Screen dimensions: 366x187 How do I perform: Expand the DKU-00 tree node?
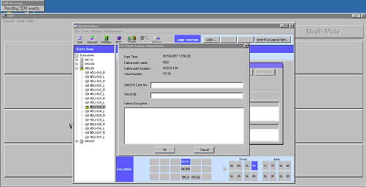tap(77, 64)
